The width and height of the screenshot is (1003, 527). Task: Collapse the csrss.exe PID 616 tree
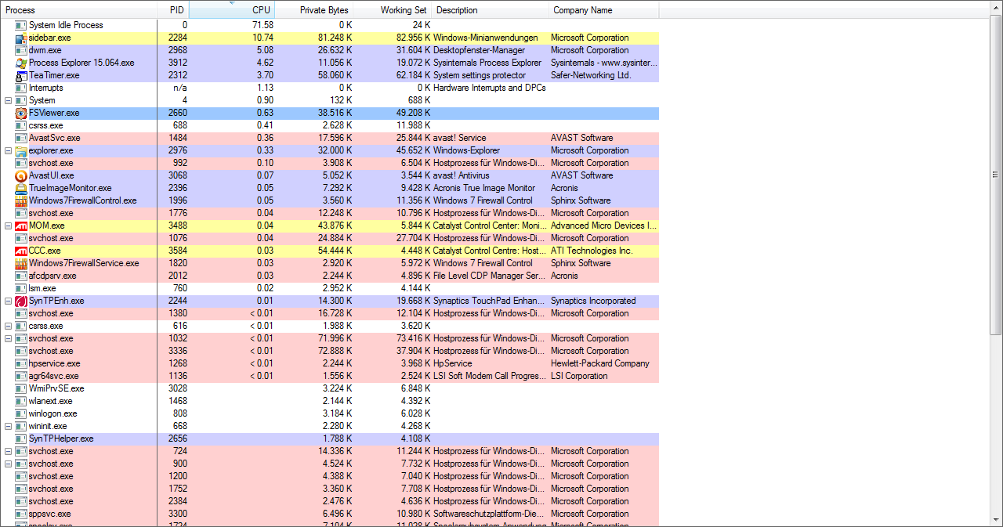(x=8, y=326)
